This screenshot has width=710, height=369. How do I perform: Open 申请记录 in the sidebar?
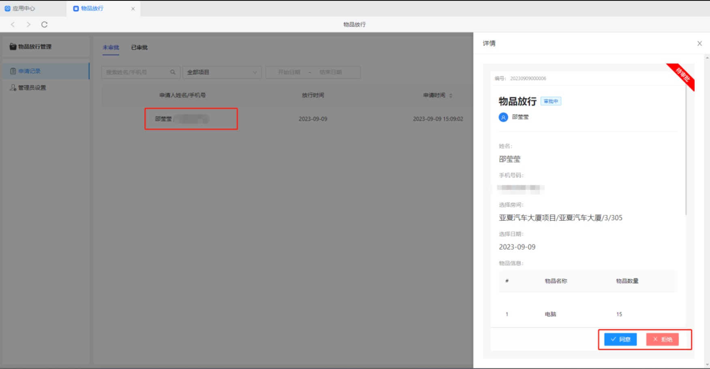point(29,71)
